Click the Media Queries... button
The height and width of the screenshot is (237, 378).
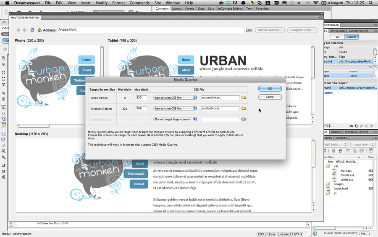pos(270,30)
